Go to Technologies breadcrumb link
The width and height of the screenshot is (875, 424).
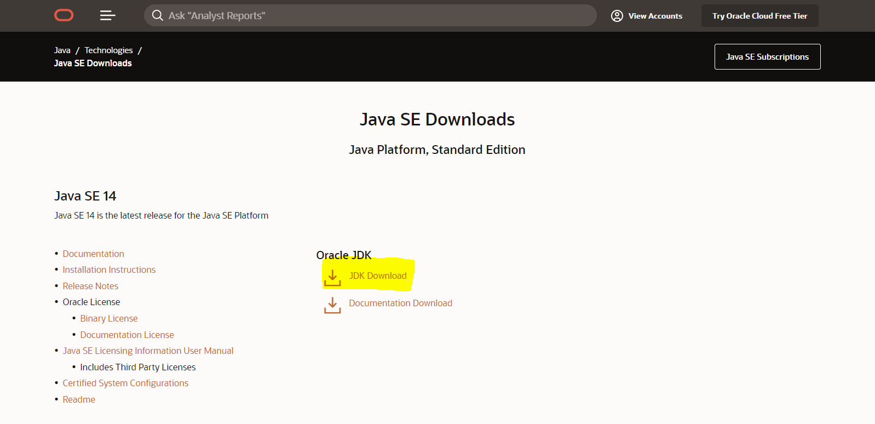108,50
